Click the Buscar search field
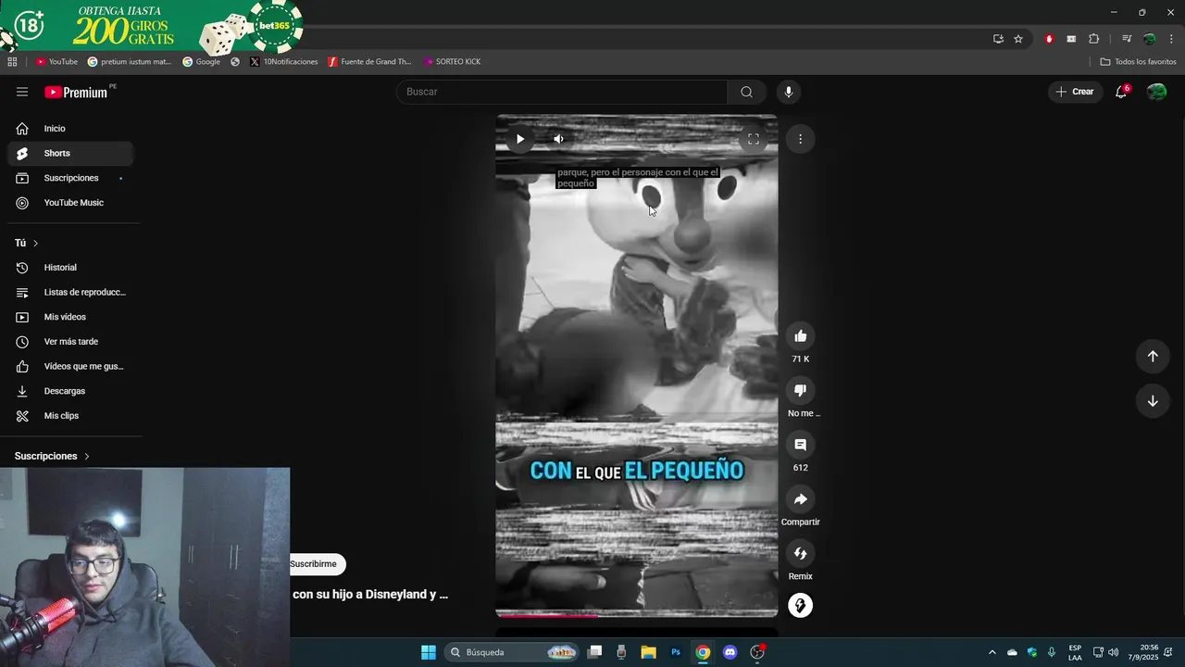Viewport: 1185px width, 667px height. (562, 92)
